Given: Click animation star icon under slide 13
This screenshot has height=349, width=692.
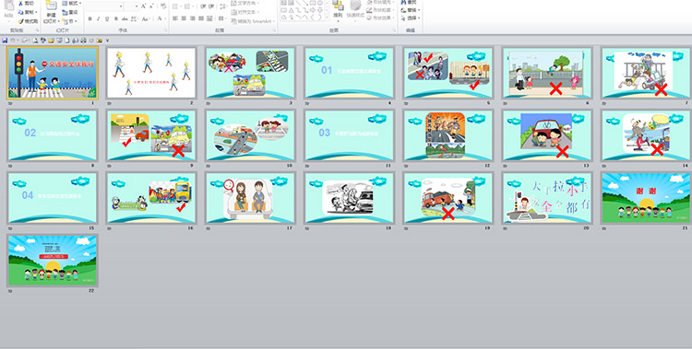Looking at the screenshot, I should [x=505, y=165].
